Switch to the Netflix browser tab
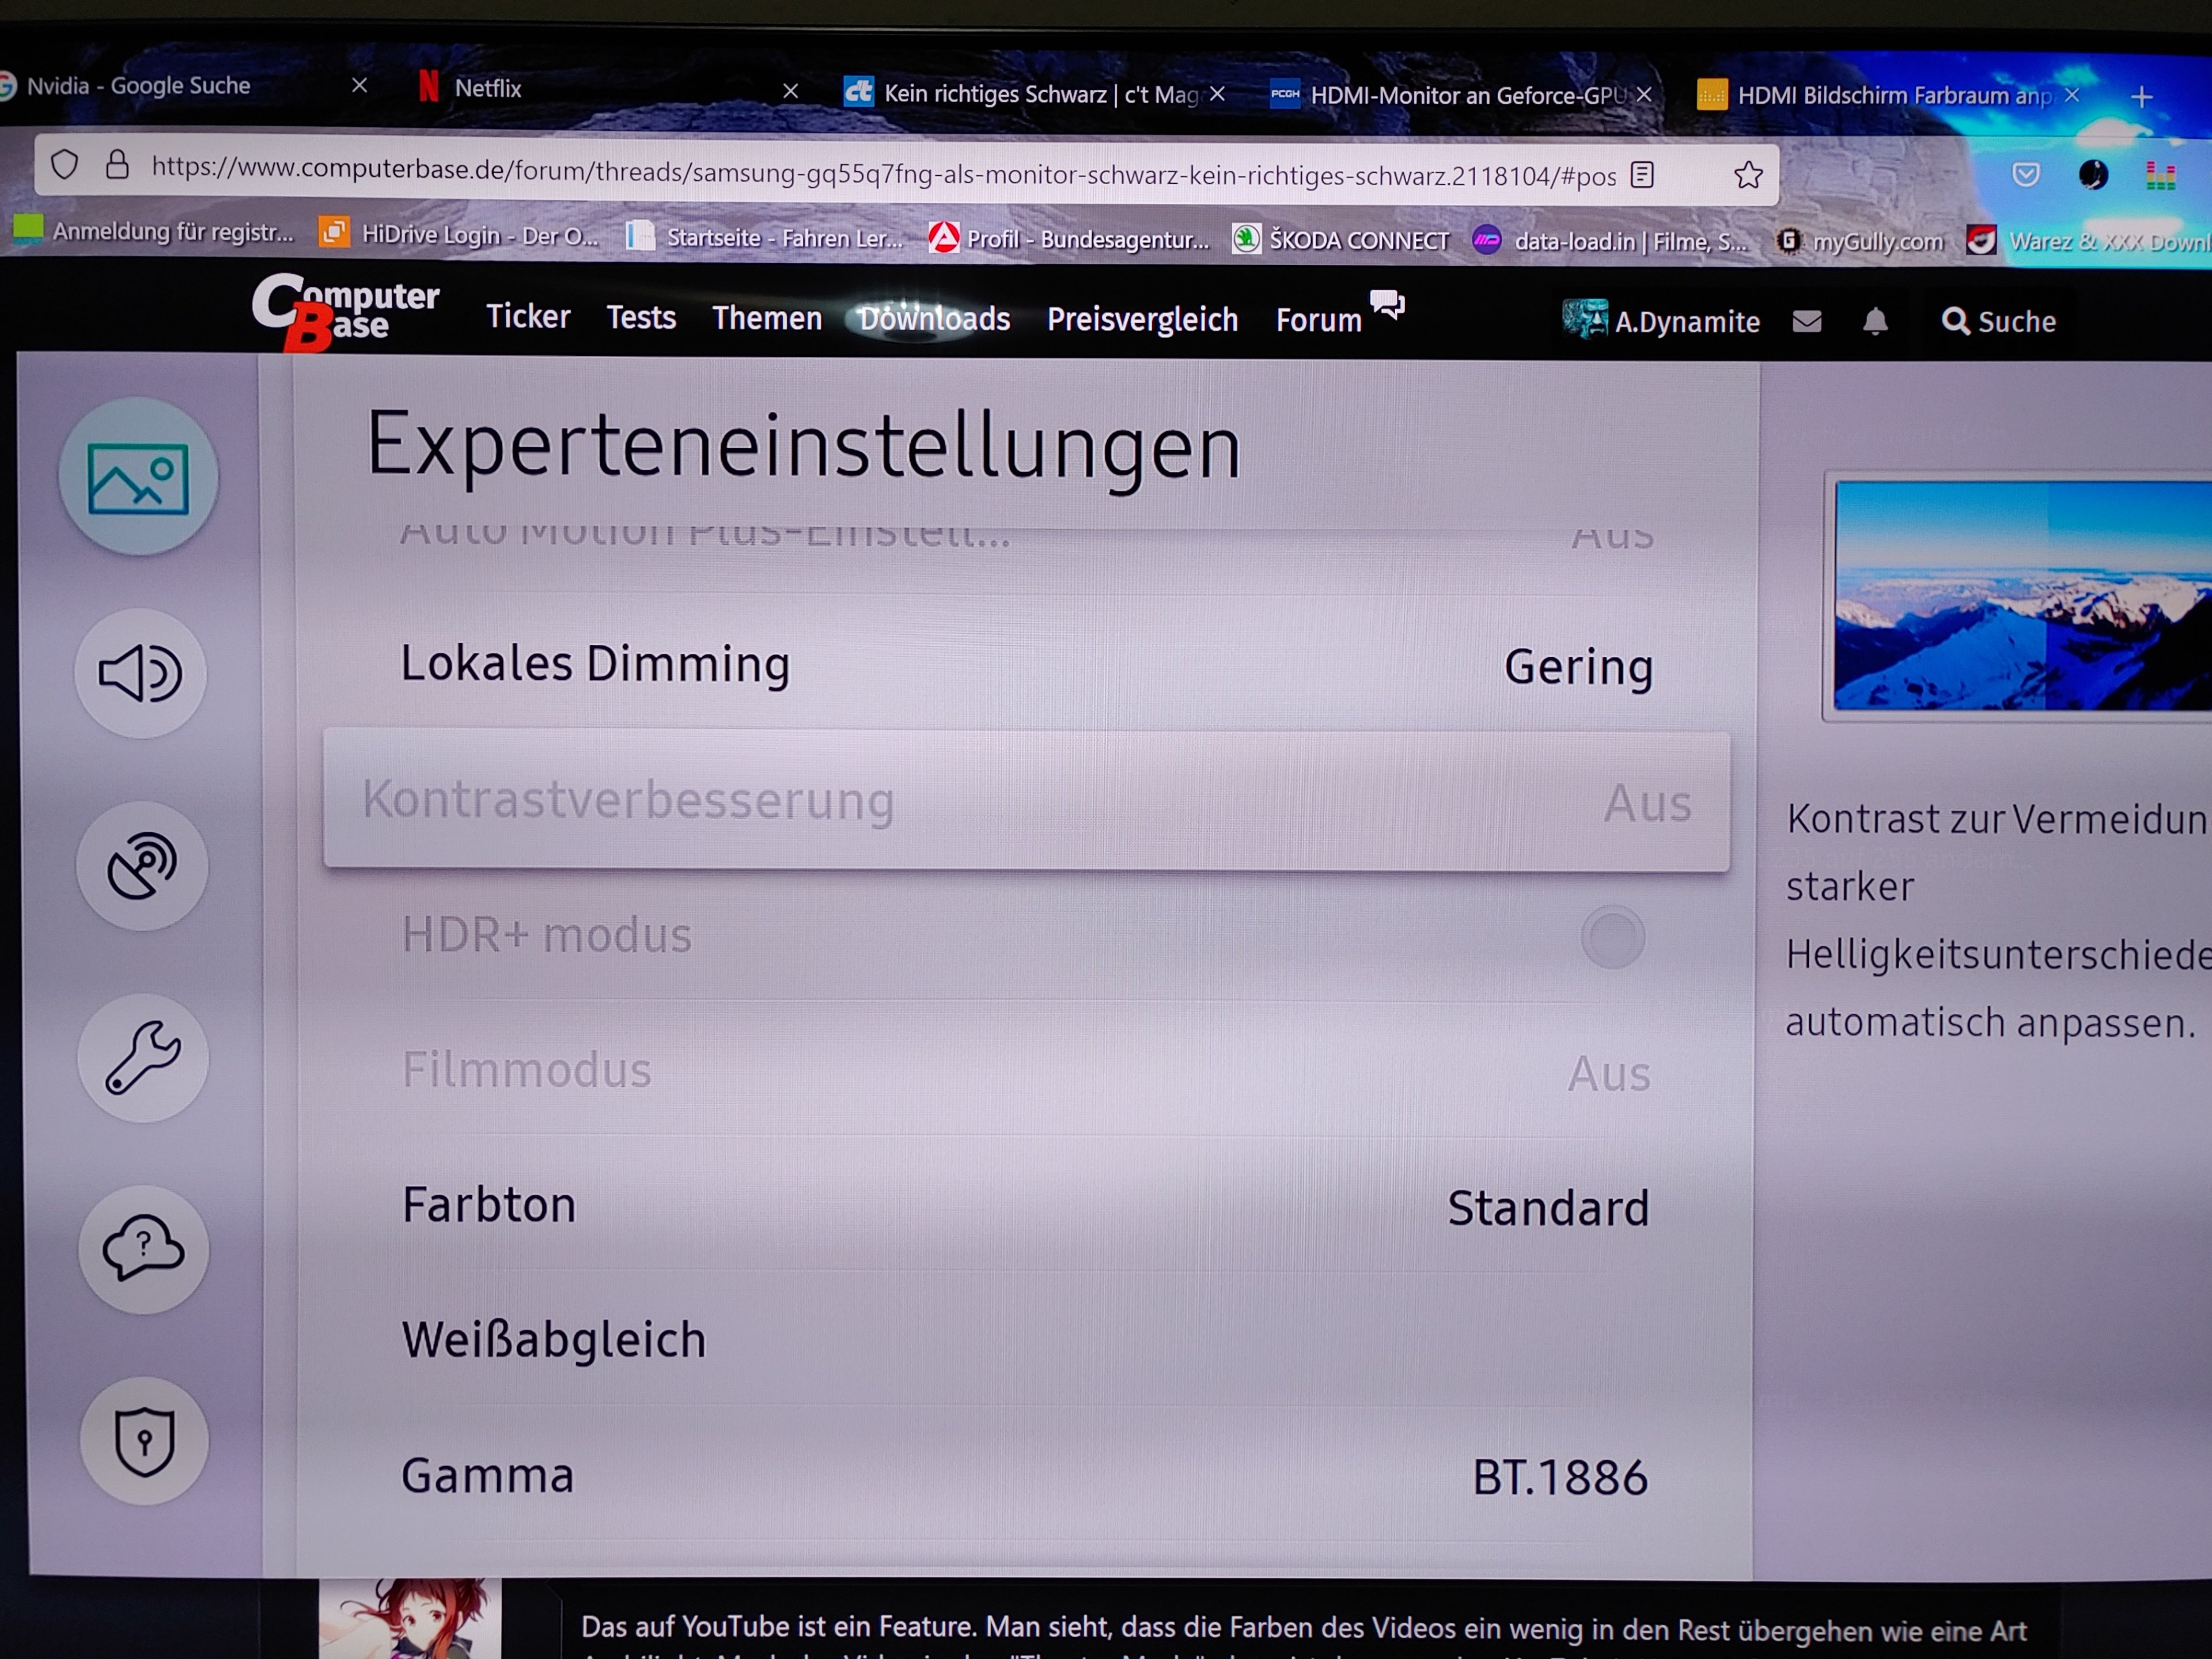This screenshot has width=2212, height=1659. pyautogui.click(x=488, y=89)
